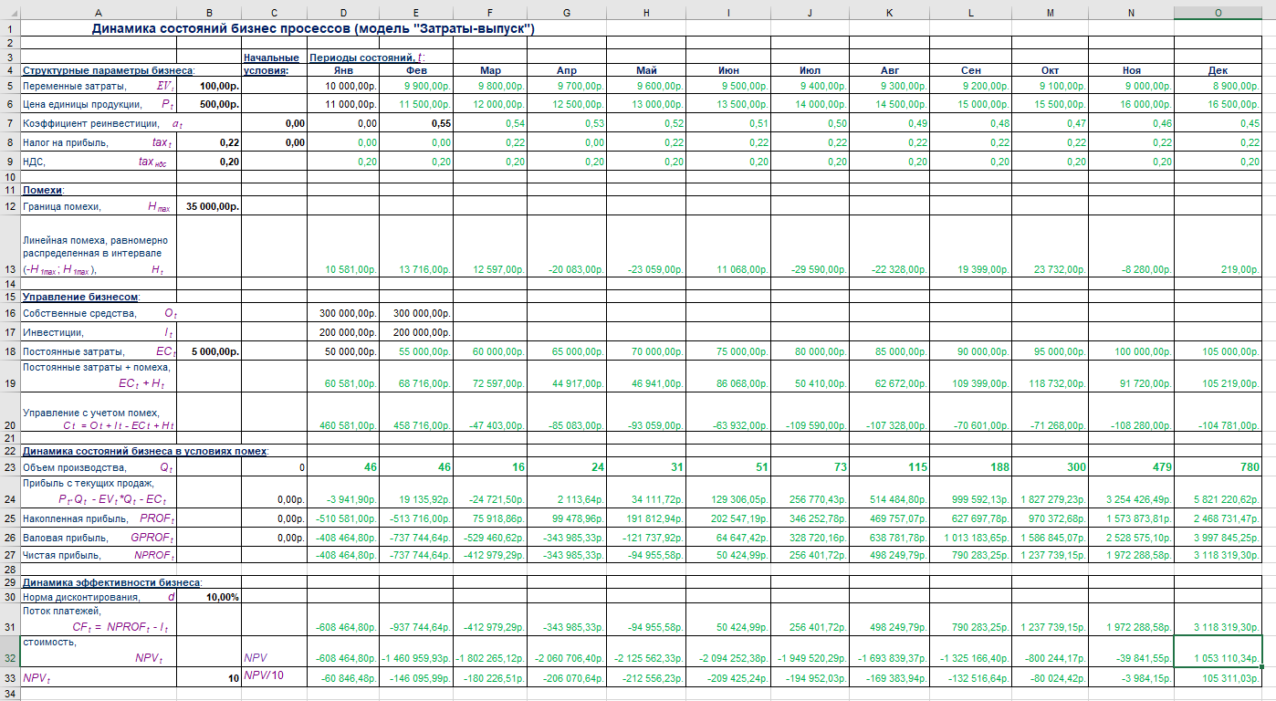The image size is (1276, 701).
Task: Select cell 109 399,00р. under Сен
Action: tap(971, 376)
